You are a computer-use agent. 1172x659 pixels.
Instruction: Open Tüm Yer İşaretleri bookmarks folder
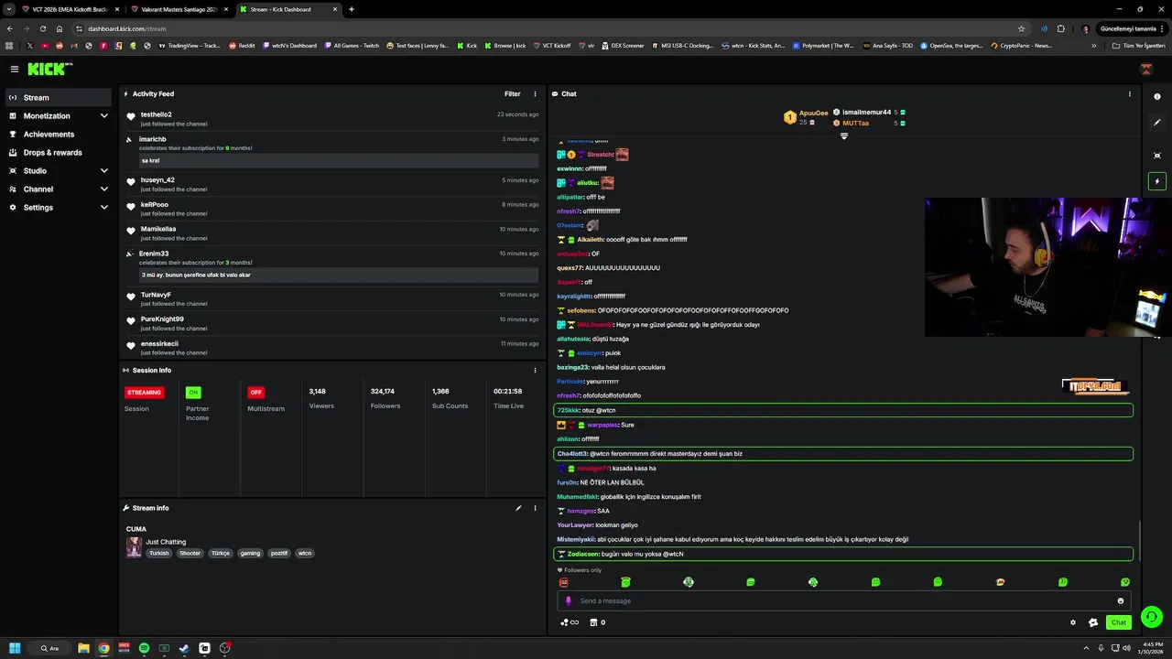pos(1138,45)
